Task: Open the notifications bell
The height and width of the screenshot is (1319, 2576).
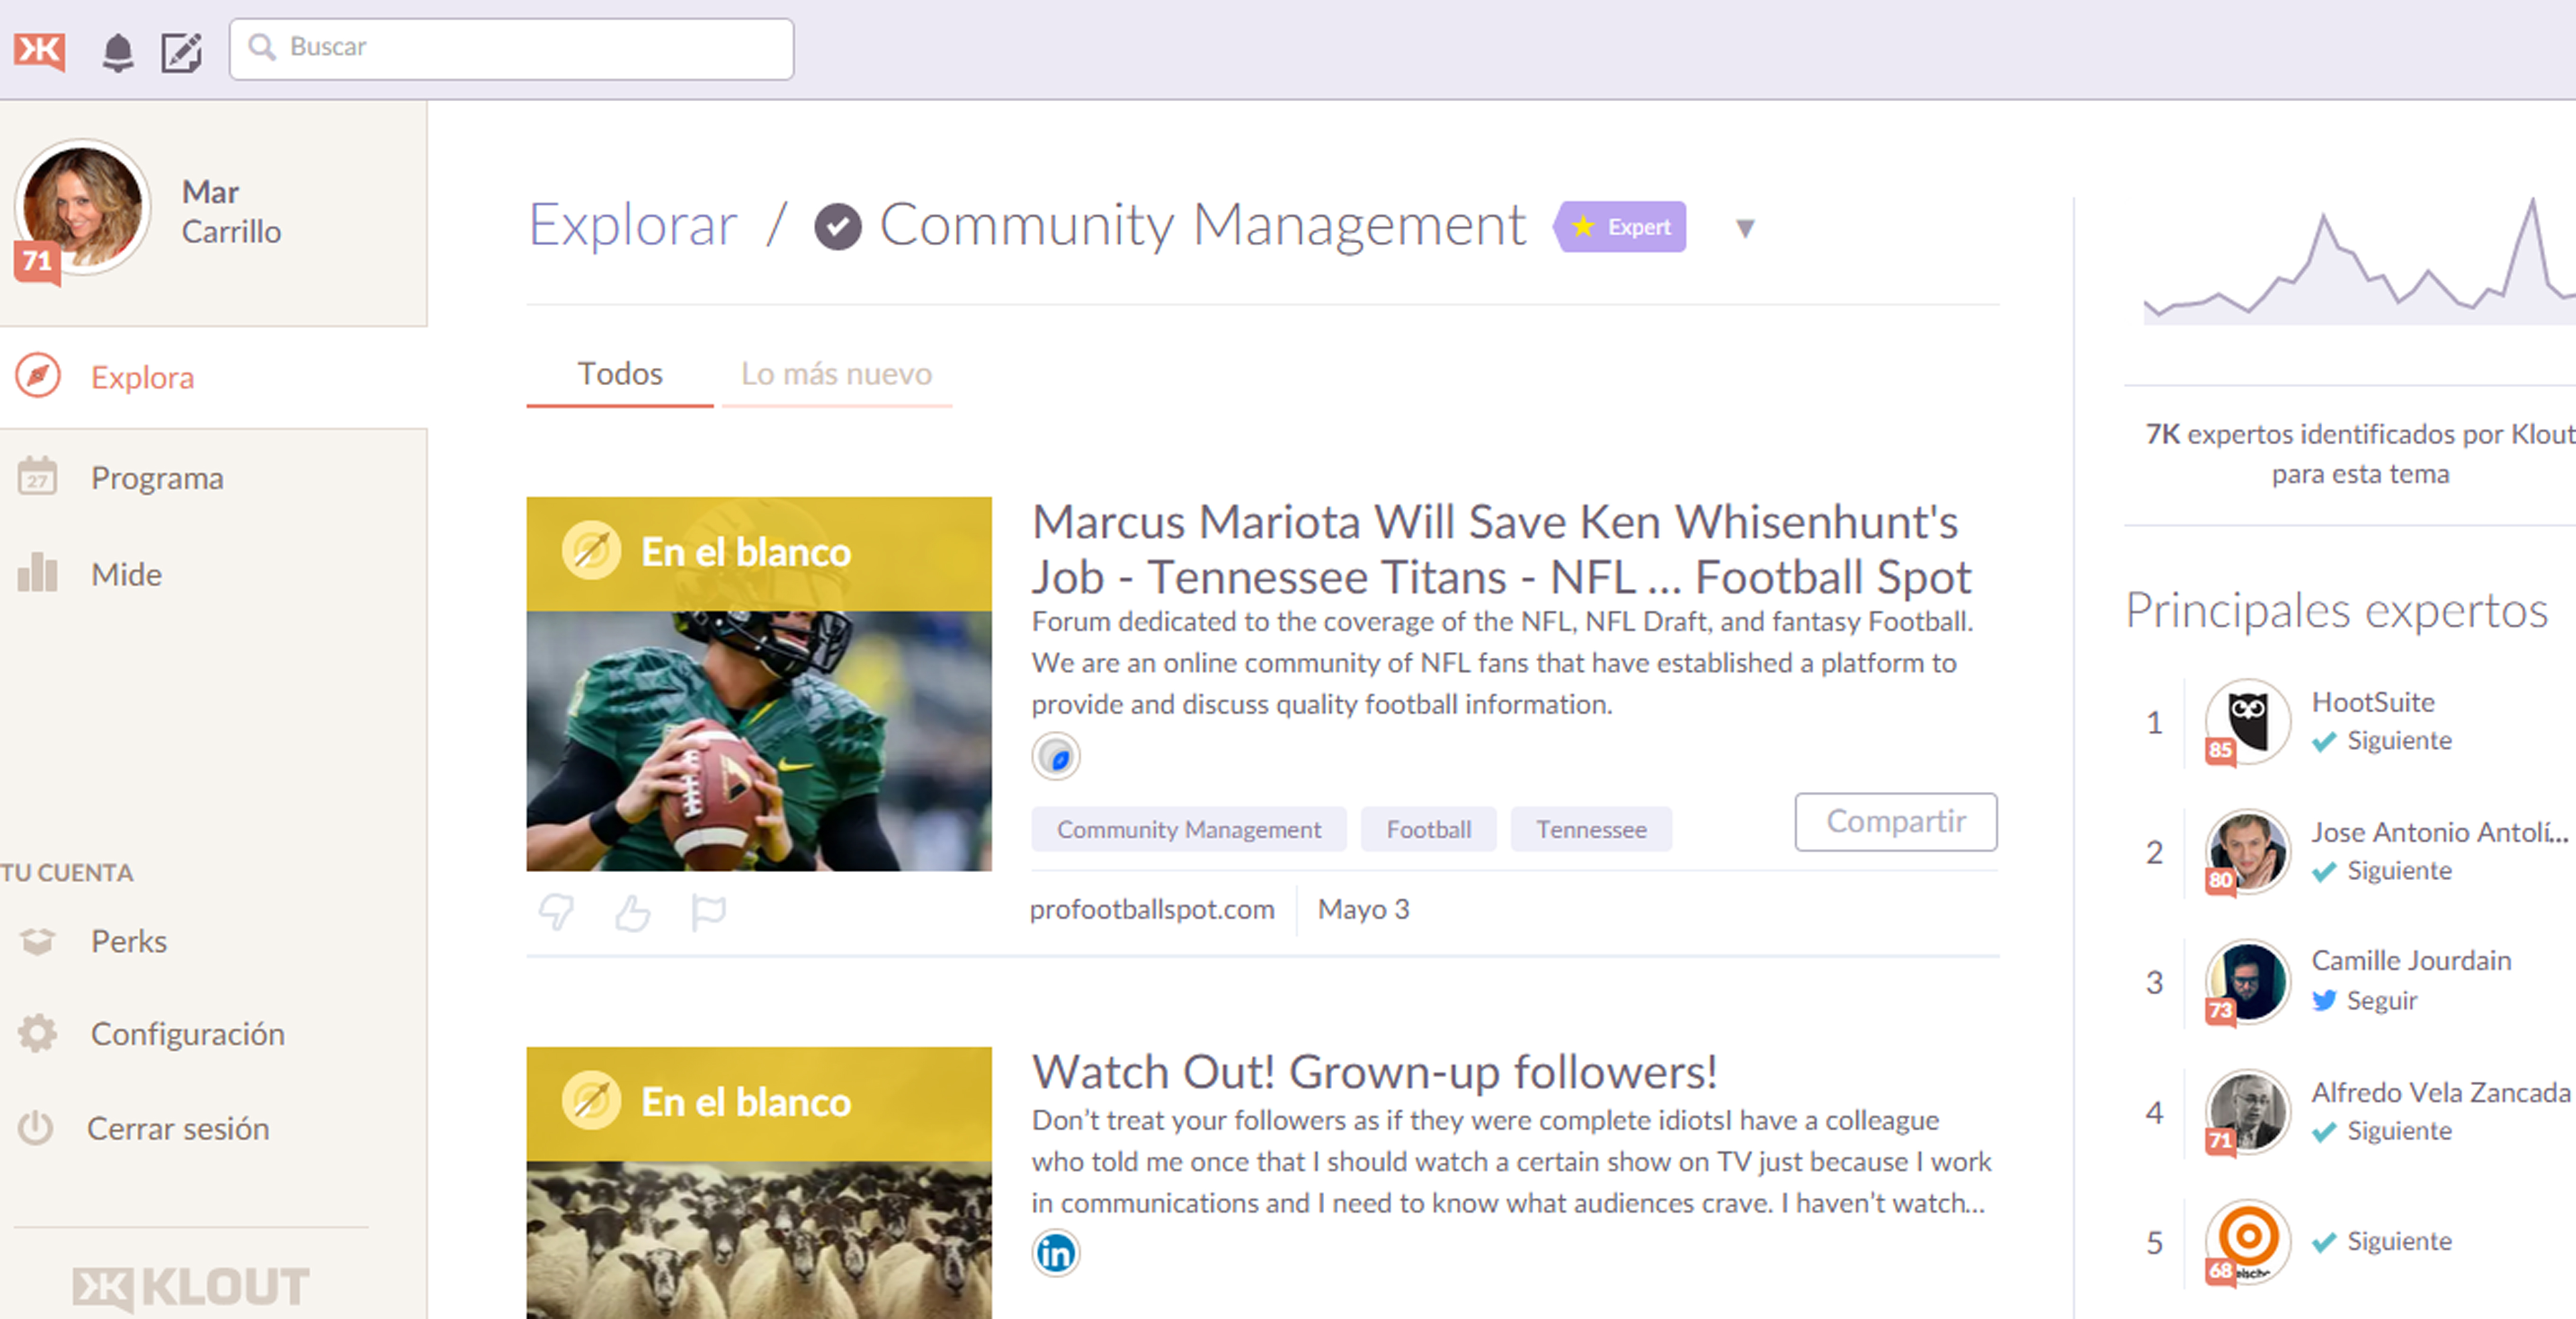Action: point(118,51)
